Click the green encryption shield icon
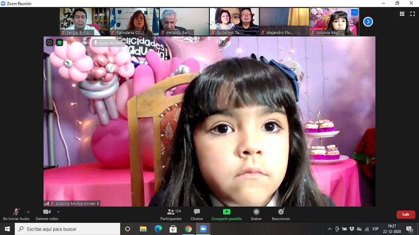The image size is (419, 235). [x=59, y=43]
